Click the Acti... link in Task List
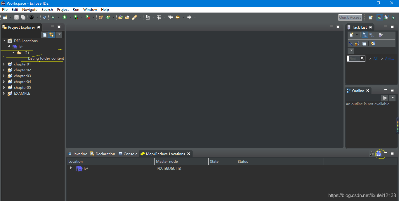 [x=390, y=59]
